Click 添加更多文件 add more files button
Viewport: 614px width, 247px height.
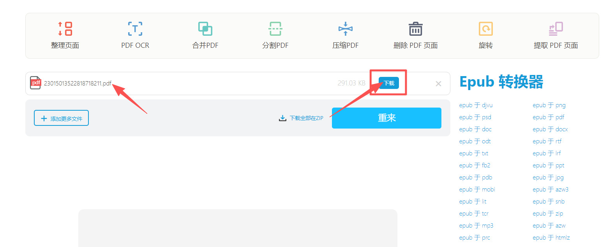(x=61, y=118)
